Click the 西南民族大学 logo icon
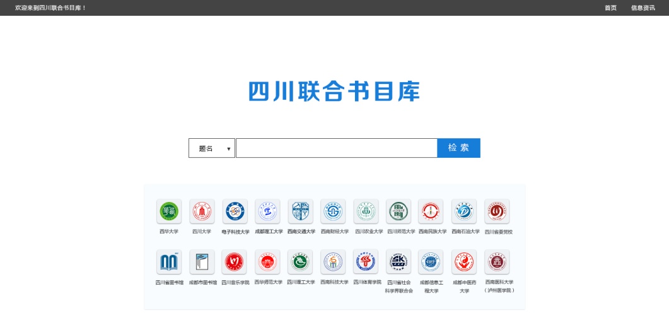This screenshot has height=330, width=669. [x=431, y=211]
